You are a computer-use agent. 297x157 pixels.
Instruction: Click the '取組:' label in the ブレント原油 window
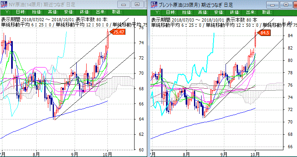[x=267, y=12]
